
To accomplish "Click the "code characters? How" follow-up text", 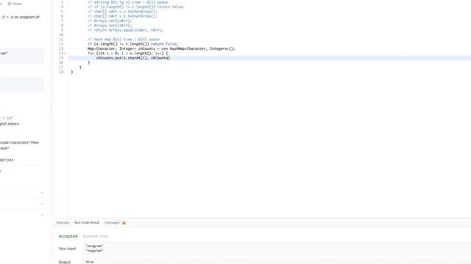I will click(x=19, y=142).
